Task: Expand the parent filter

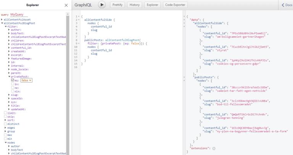Action: pos(9,73)
